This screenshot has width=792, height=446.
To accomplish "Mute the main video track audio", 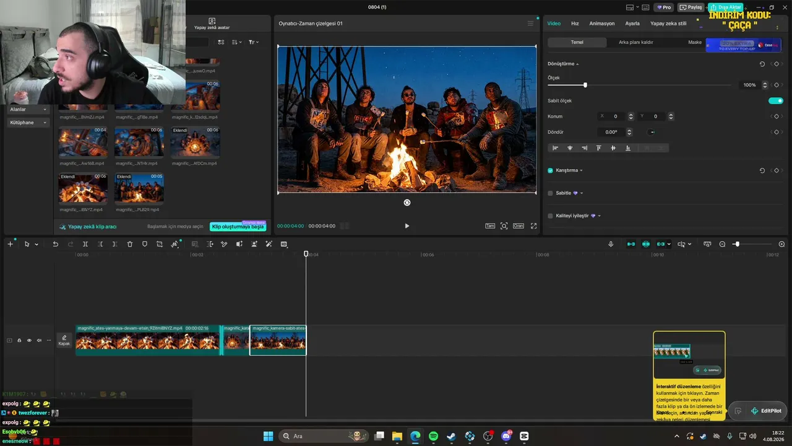I will click(x=39, y=340).
